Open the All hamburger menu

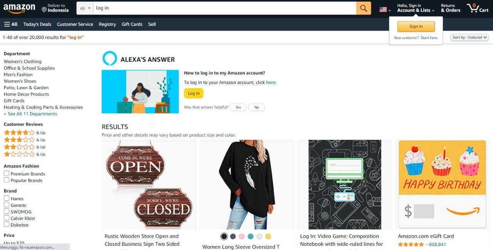(11, 24)
